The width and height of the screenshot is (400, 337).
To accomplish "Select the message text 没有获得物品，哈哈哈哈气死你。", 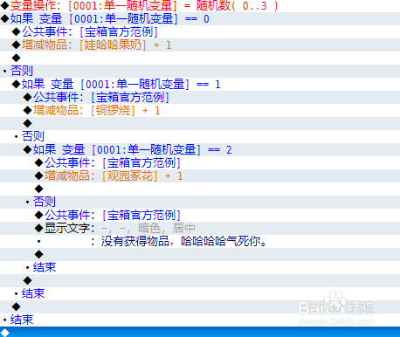I will 200,242.
